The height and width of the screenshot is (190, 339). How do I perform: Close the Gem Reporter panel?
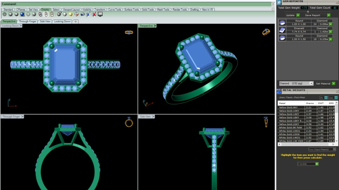tap(337, 1)
